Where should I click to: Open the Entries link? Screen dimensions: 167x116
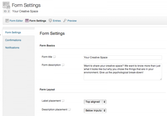[x=57, y=21]
